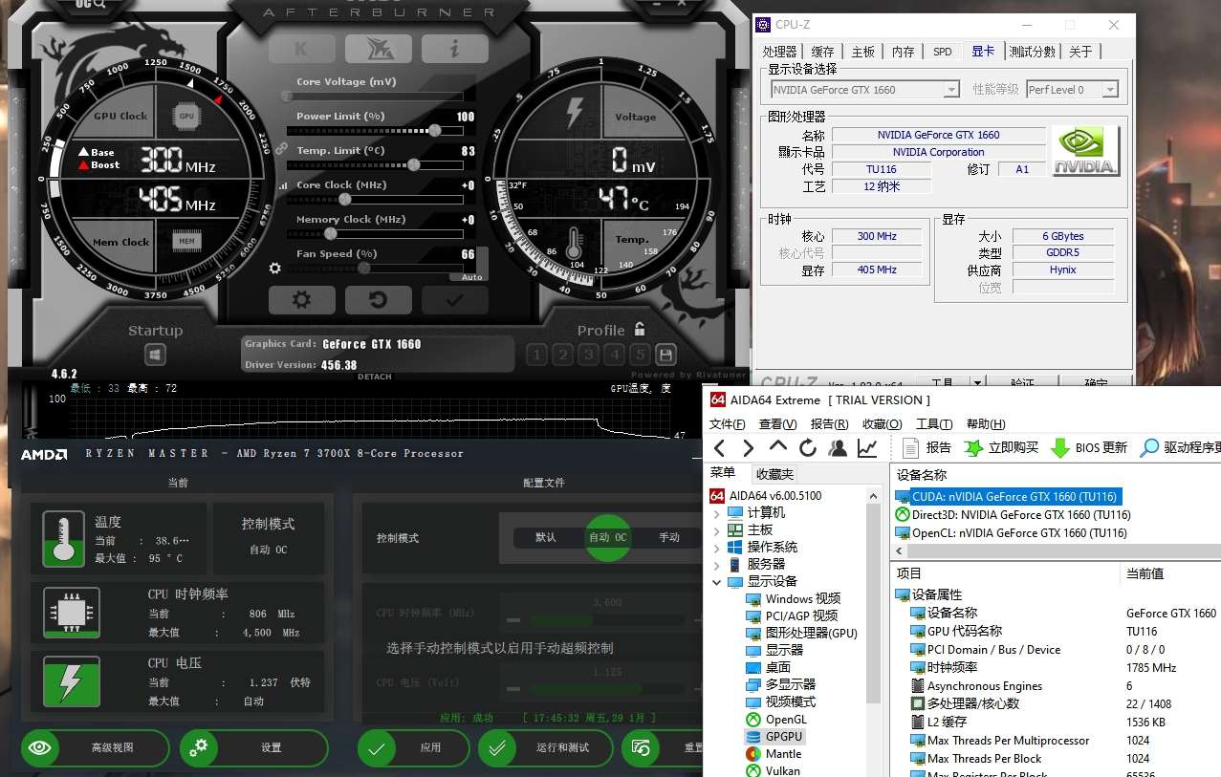
Task: Select 自动 OC control mode
Action: [608, 537]
